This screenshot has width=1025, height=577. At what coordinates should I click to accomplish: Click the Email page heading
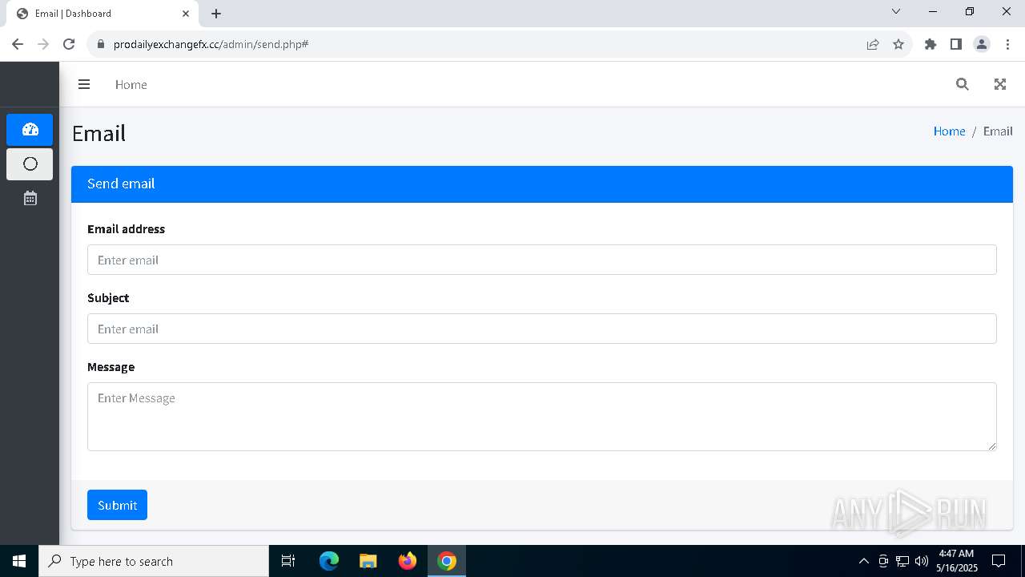98,133
